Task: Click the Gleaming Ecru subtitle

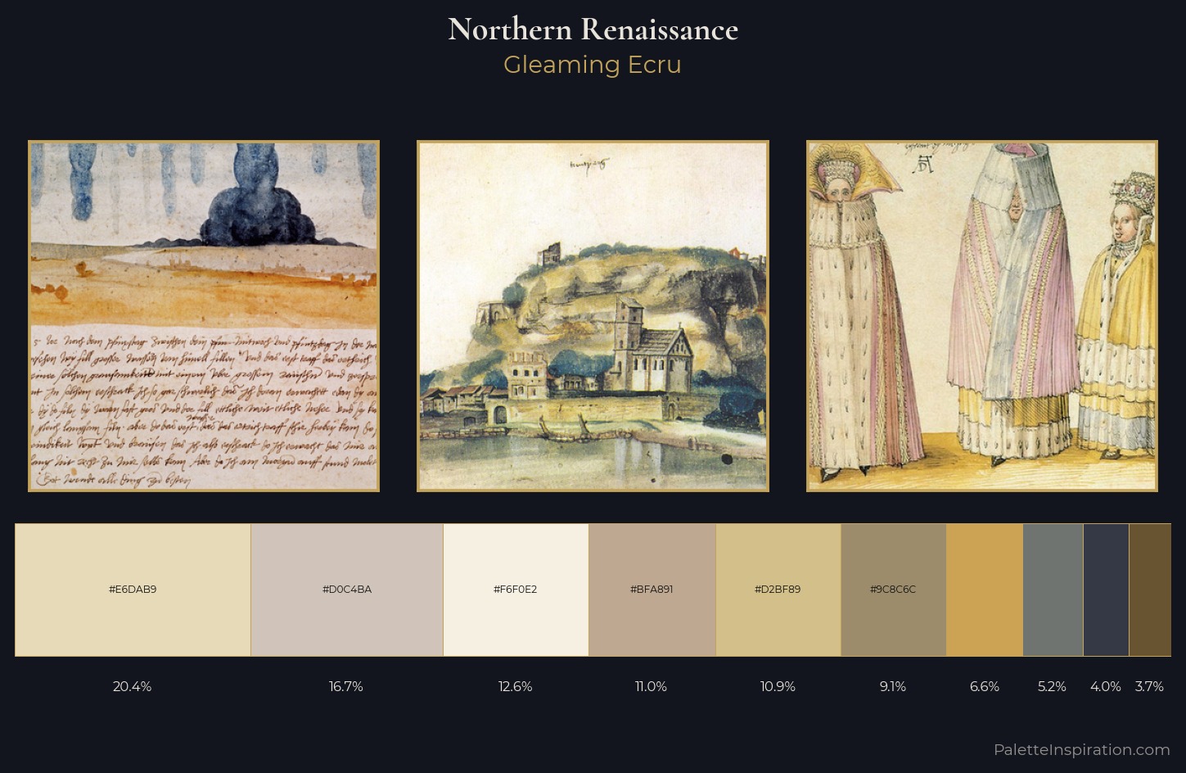Action: click(593, 65)
